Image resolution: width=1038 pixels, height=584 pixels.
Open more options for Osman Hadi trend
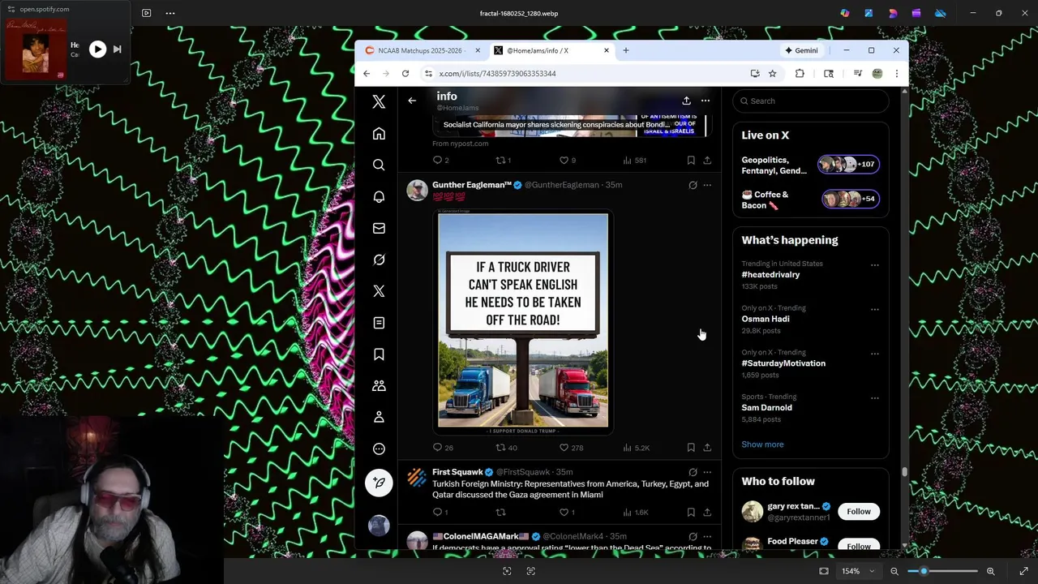[x=874, y=309]
